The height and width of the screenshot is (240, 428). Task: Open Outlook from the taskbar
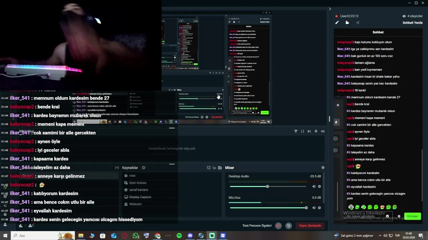coord(114,236)
